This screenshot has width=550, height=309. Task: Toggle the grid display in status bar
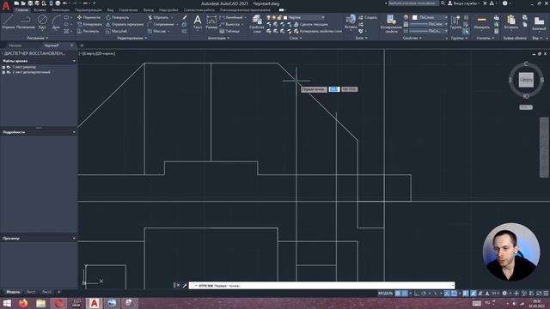click(398, 294)
